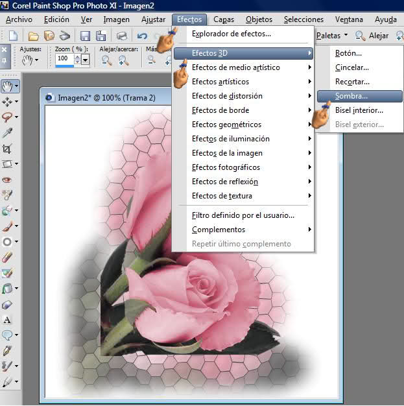Select the Crop tool
Image resolution: width=404 pixels, height=406 pixels.
point(7,149)
